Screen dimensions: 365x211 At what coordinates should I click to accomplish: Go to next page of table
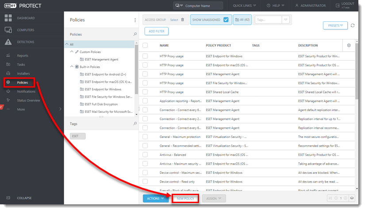click(x=346, y=198)
